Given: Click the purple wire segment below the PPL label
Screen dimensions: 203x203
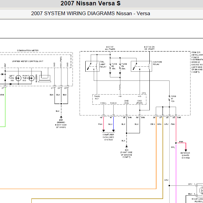Looking at the screenshot, I should pos(176,173).
